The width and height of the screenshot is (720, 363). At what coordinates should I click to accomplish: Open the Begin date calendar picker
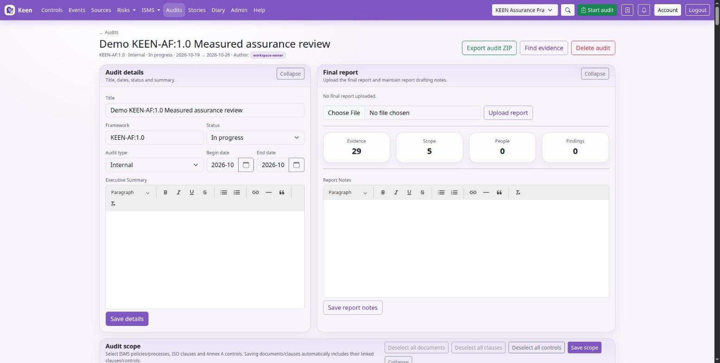click(246, 165)
